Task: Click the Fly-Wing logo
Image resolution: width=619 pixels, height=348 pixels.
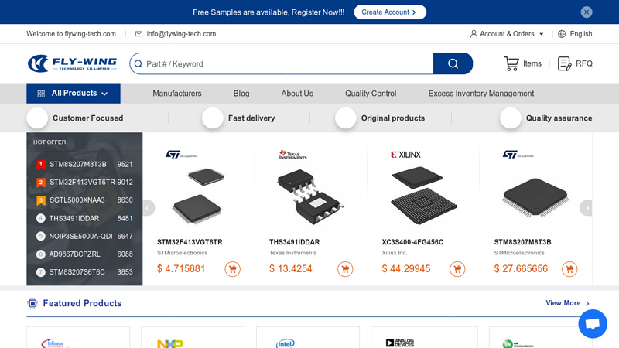Action: (72, 63)
